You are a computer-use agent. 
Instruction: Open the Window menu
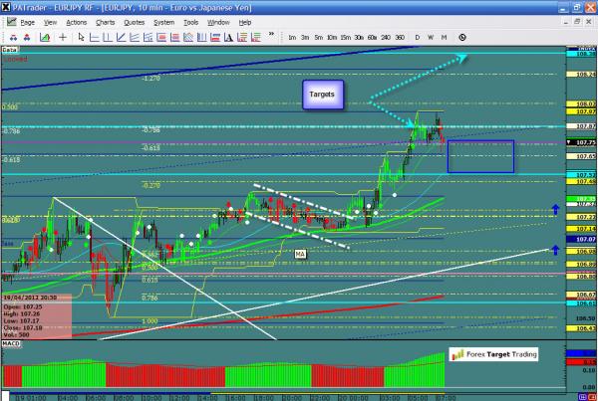(x=219, y=21)
